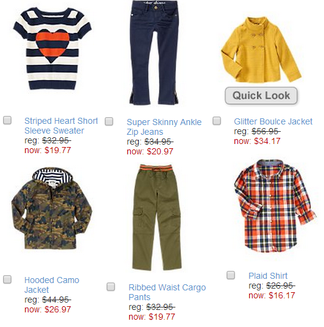Enable the Hooded Camo Jacket checkbox

7,279
